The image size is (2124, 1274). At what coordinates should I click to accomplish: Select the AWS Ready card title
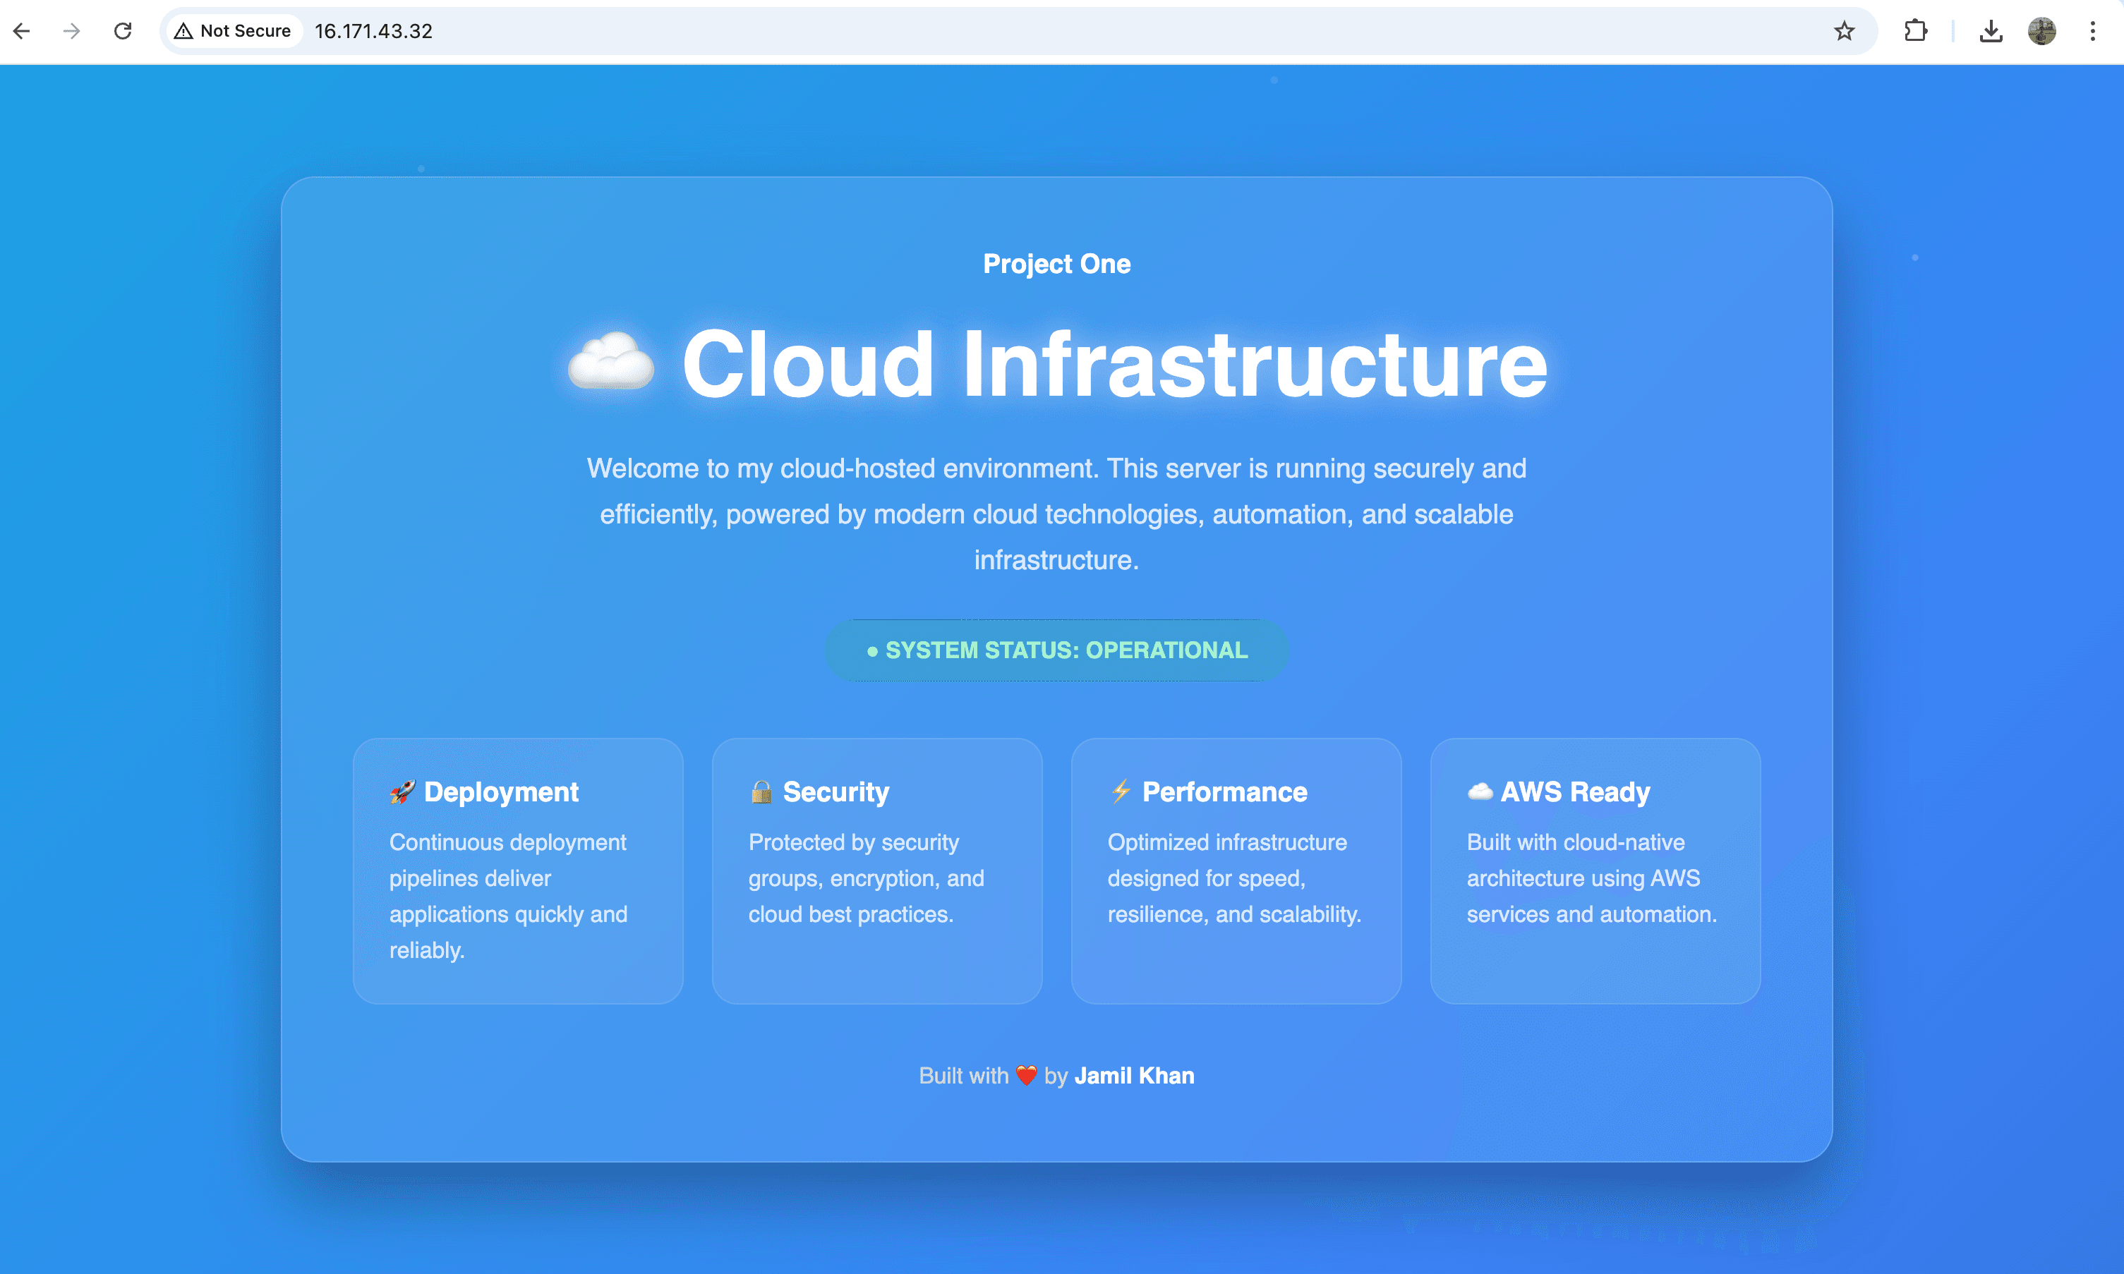[x=1576, y=791]
